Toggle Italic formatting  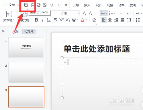click(43, 20)
